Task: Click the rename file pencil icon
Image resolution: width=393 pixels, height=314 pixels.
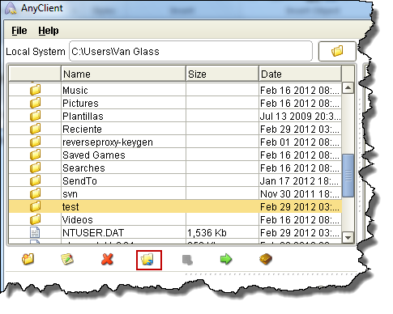Action: [x=67, y=259]
